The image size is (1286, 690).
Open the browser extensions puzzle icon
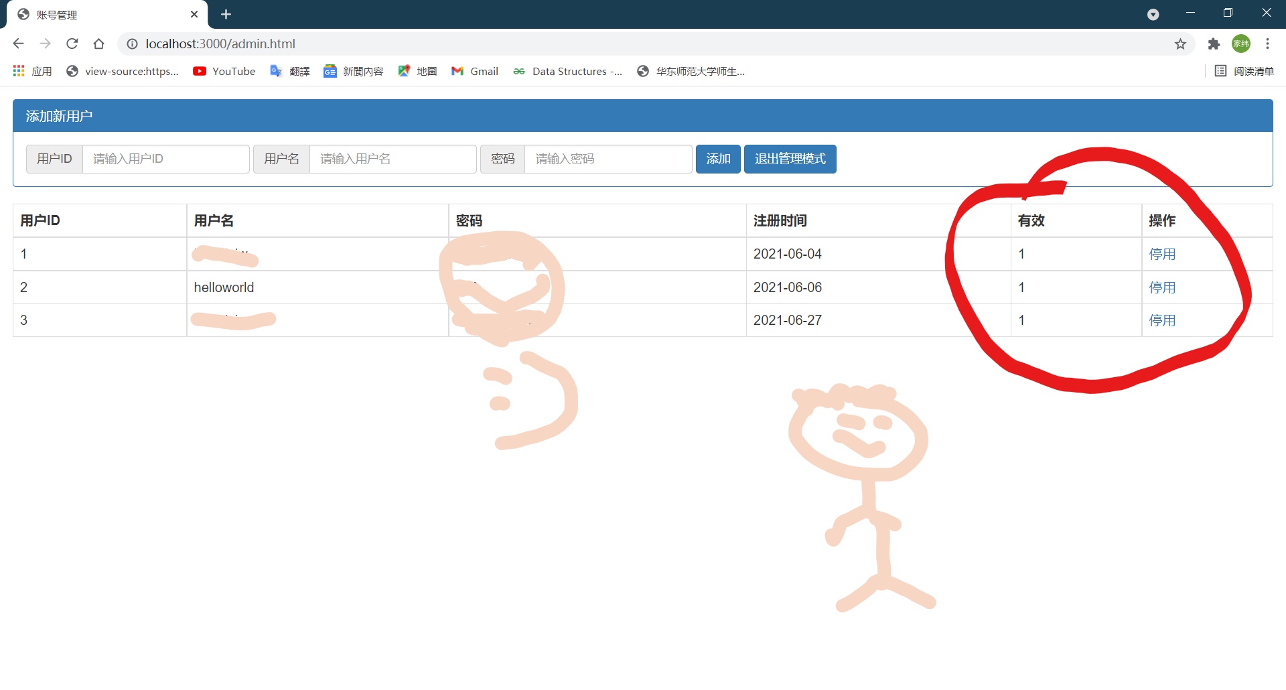pos(1214,44)
